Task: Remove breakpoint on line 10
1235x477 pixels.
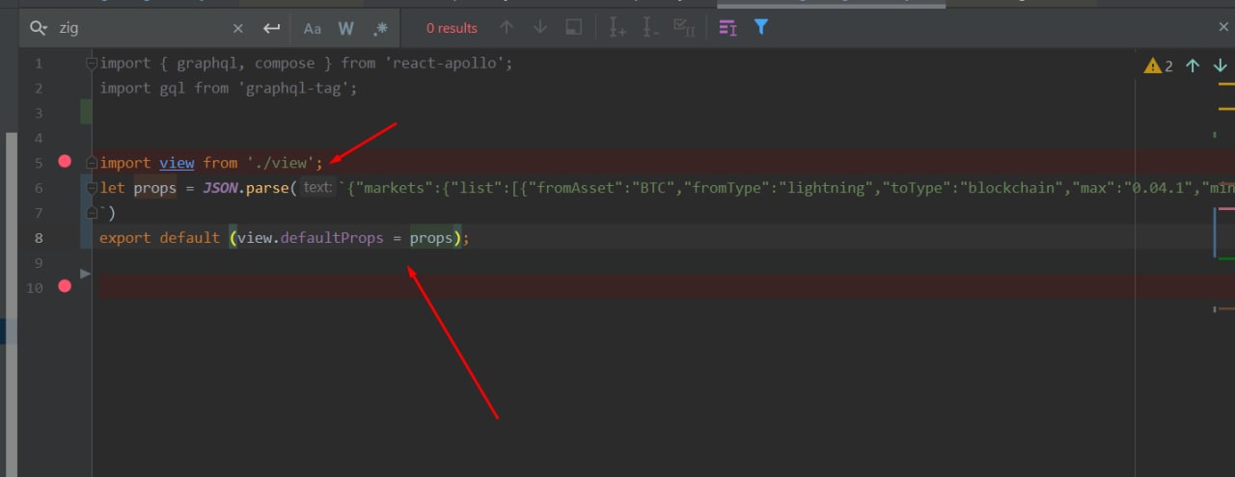Action: (65, 285)
